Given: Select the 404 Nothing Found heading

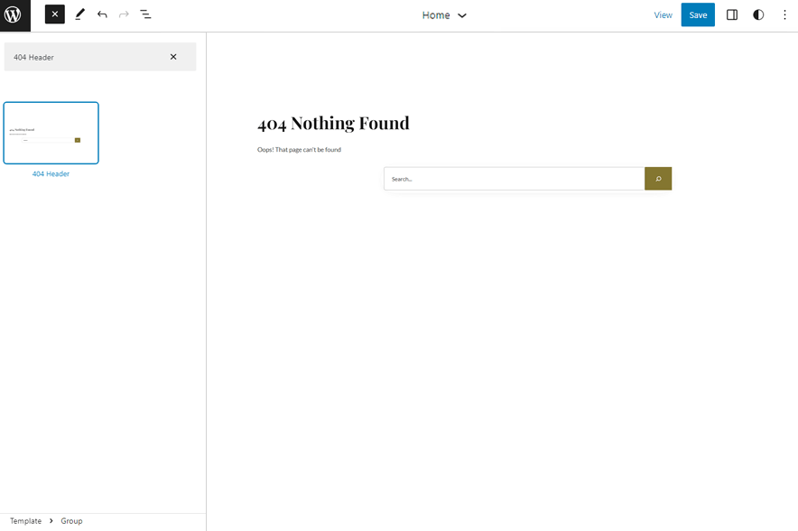Looking at the screenshot, I should [x=333, y=123].
